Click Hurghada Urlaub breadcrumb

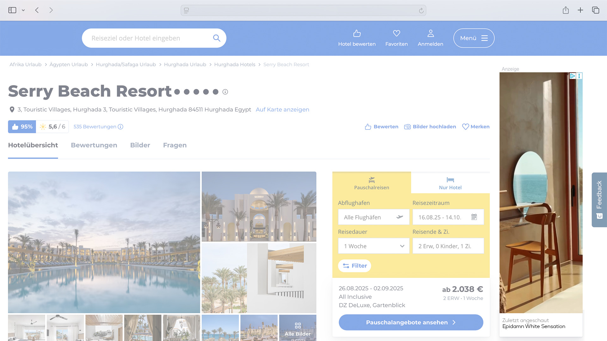coord(185,64)
